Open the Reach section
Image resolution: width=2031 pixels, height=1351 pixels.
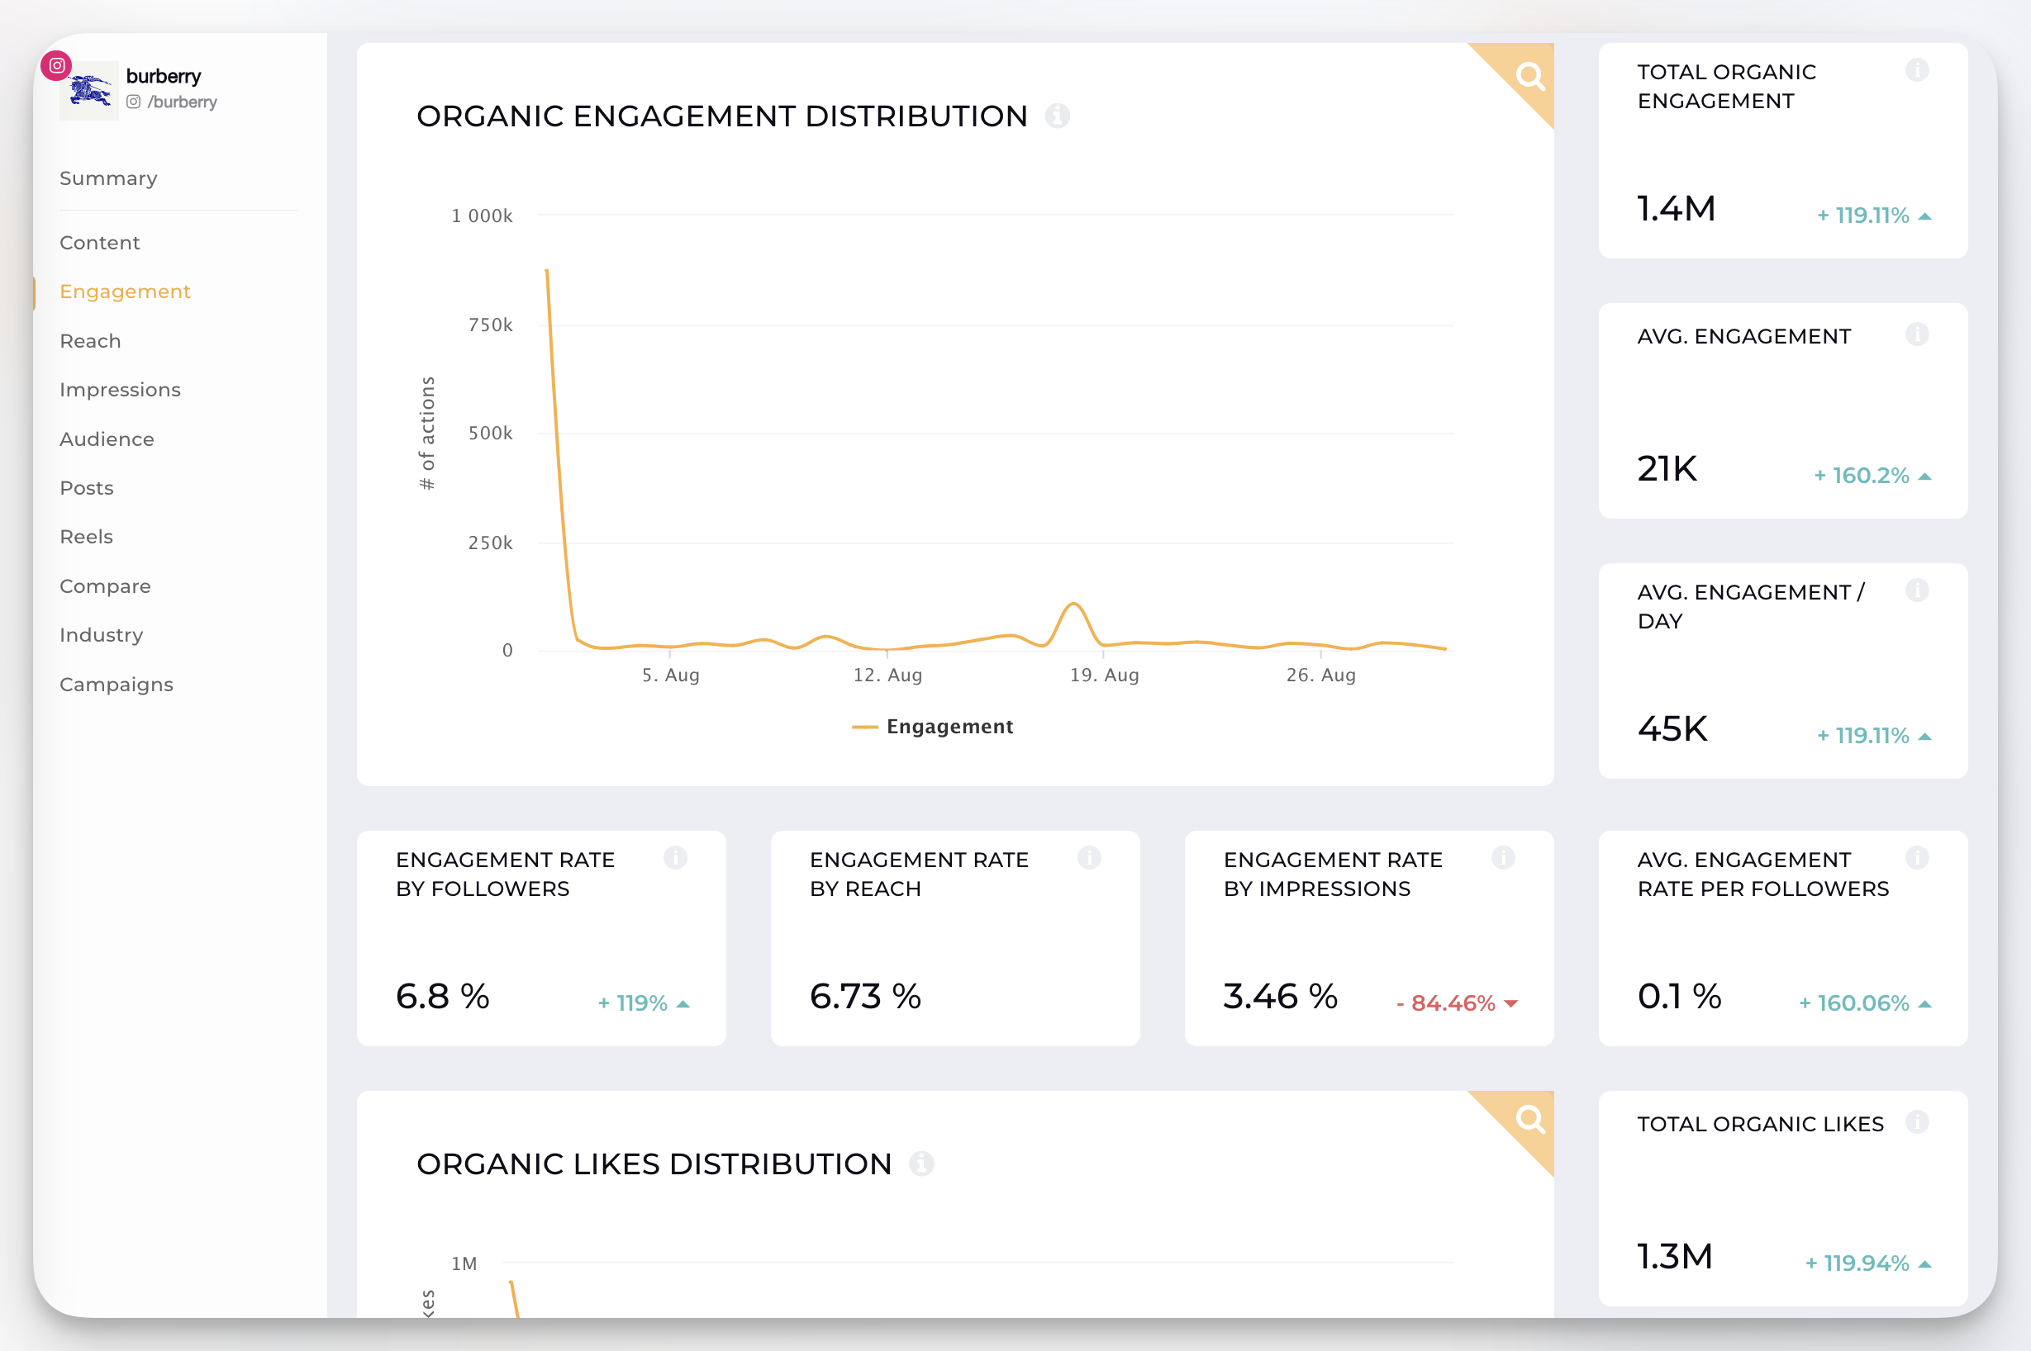click(x=91, y=341)
